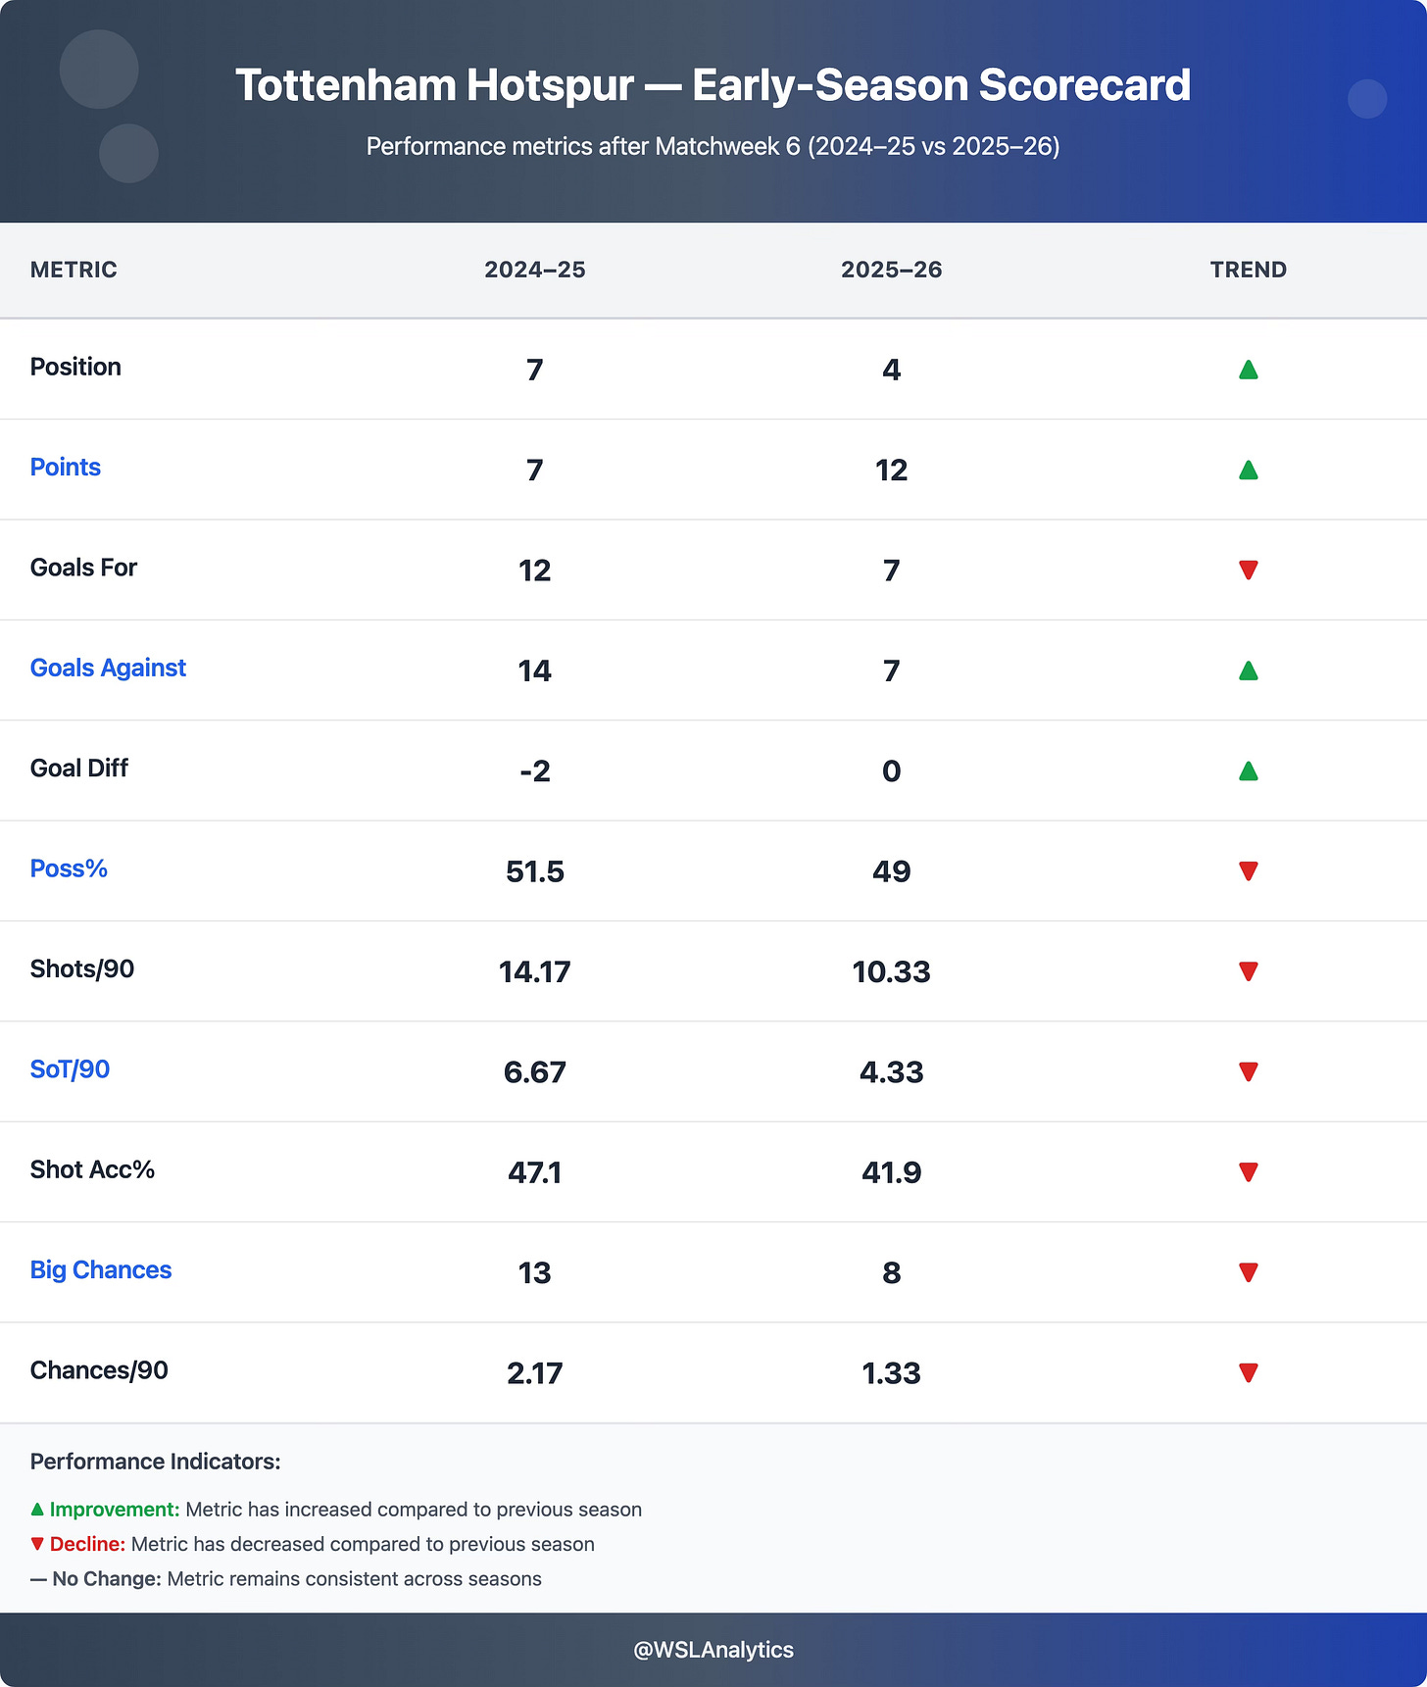Click the @WSLAnalytics handle in footer
The width and height of the screenshot is (1427, 1687).
coord(713,1650)
